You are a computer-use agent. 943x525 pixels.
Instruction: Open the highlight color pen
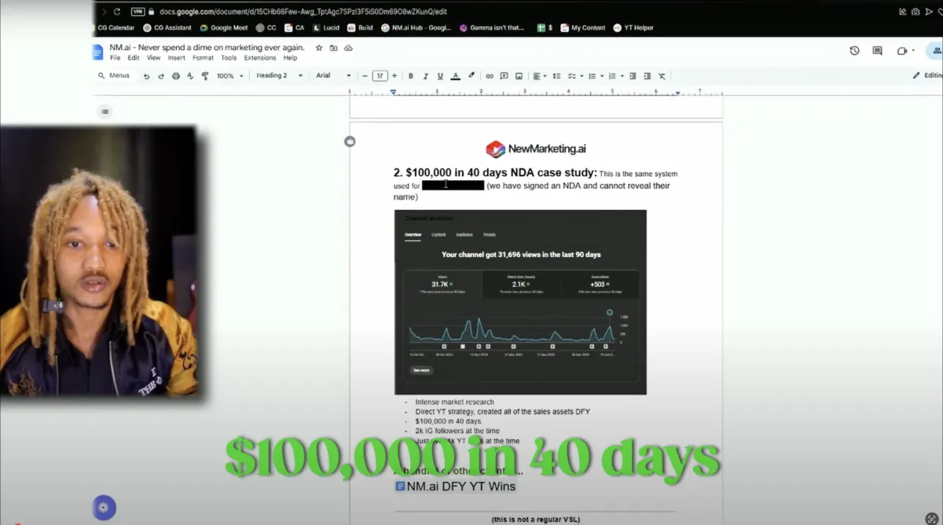coord(472,76)
